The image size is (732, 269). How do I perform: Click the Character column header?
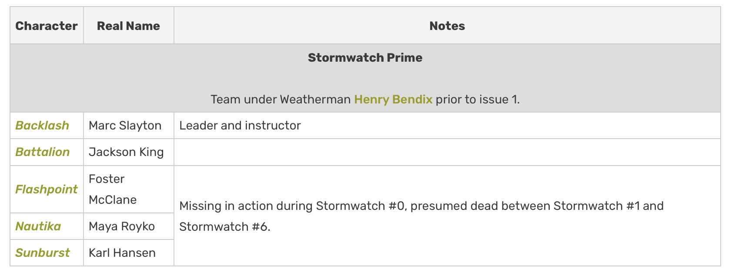point(47,26)
